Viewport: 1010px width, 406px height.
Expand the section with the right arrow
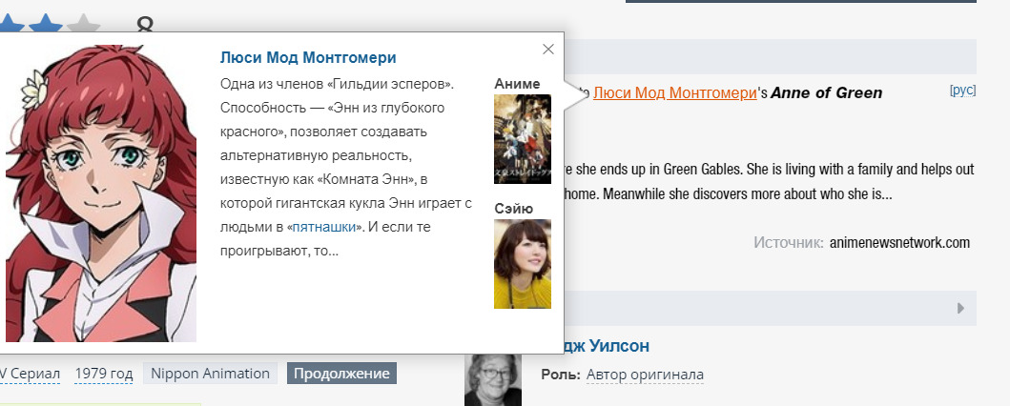pyautogui.click(x=960, y=308)
